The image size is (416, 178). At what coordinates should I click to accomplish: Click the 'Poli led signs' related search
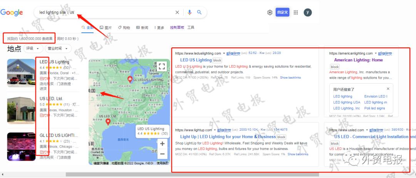(x=374, y=108)
